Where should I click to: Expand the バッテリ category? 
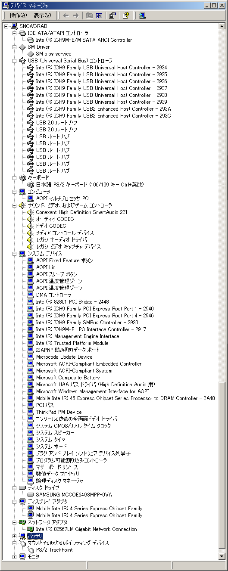click(x=14, y=536)
